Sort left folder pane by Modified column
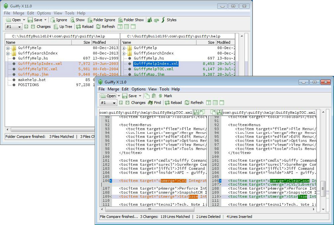Viewport: 334px width, 225px height. point(105,42)
